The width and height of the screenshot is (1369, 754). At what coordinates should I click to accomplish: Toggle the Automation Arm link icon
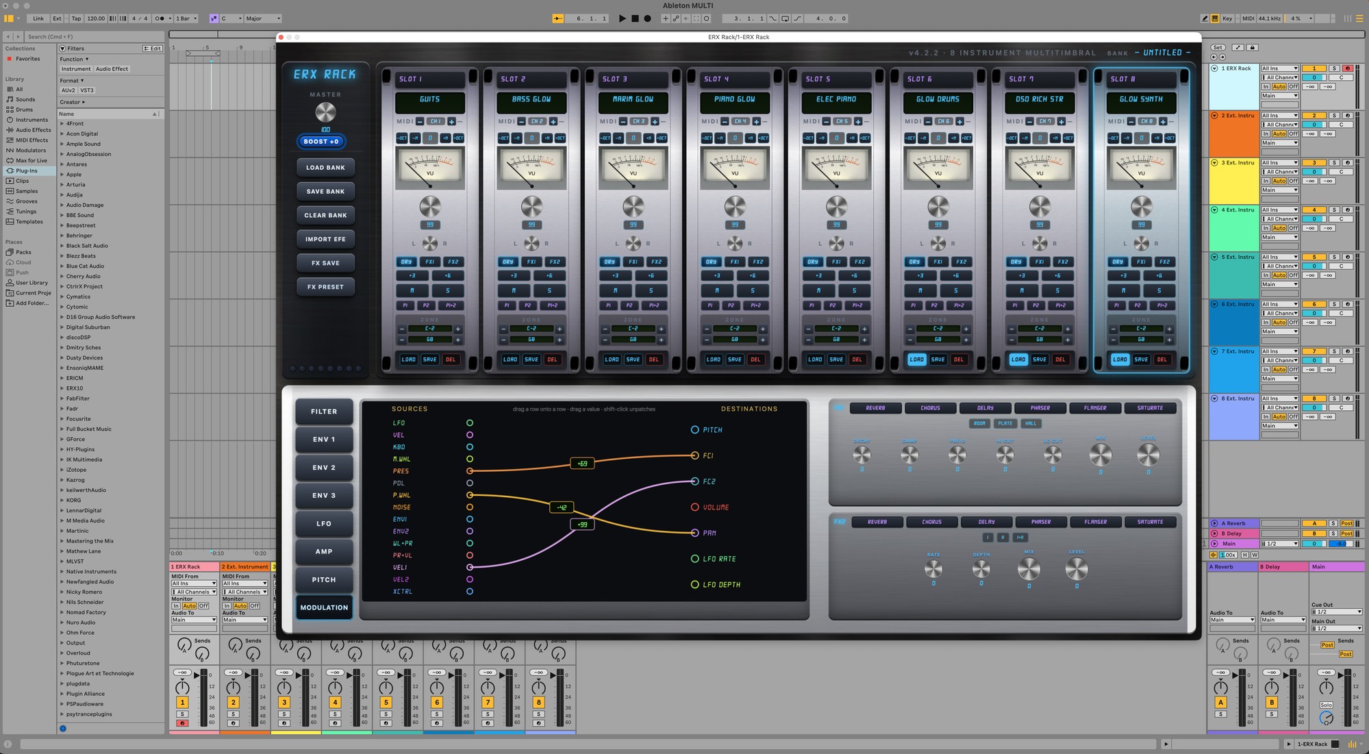coord(675,18)
